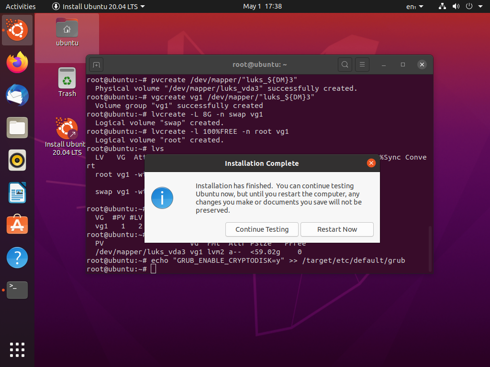Launch Thunderbird mail from the dock
Screen dimensions: 490x367
(17, 95)
